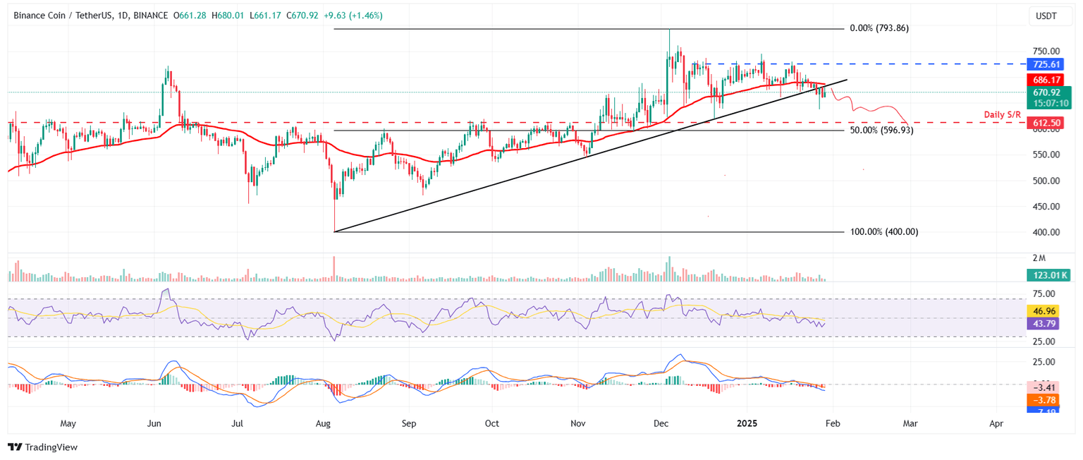
Task: Select the 2025 label on the time axis
Action: [747, 423]
